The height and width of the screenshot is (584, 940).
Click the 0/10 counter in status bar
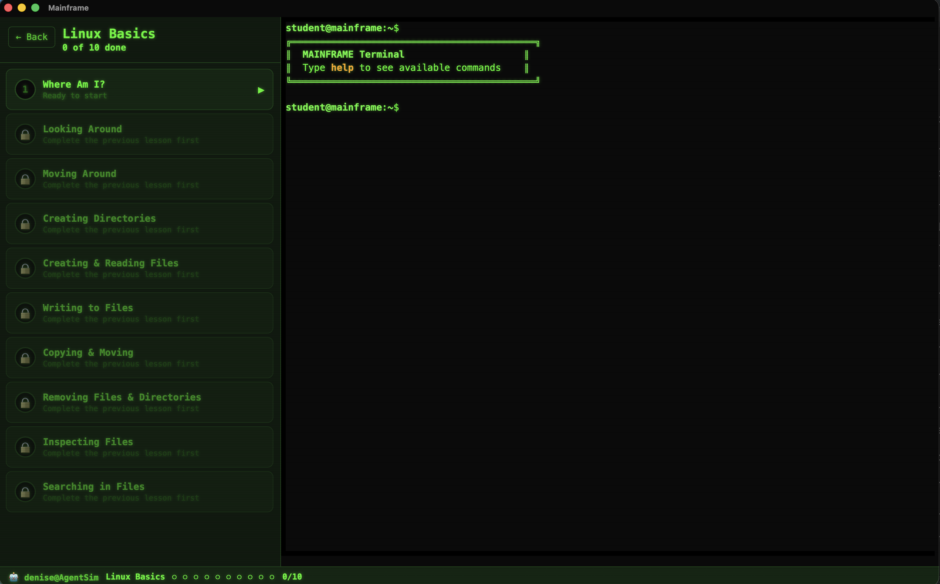pos(292,577)
